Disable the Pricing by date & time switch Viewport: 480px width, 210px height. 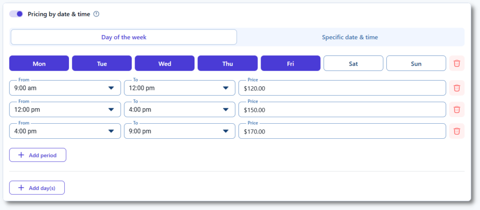16,14
